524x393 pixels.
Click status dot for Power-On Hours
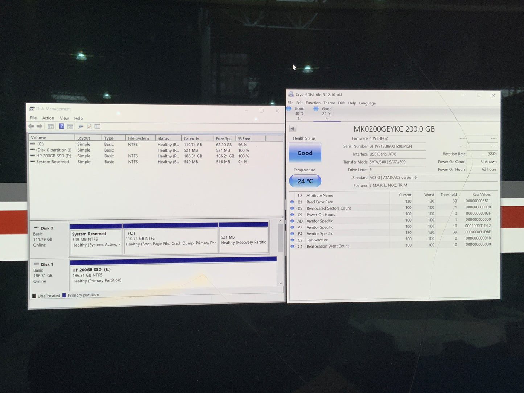tap(292, 215)
